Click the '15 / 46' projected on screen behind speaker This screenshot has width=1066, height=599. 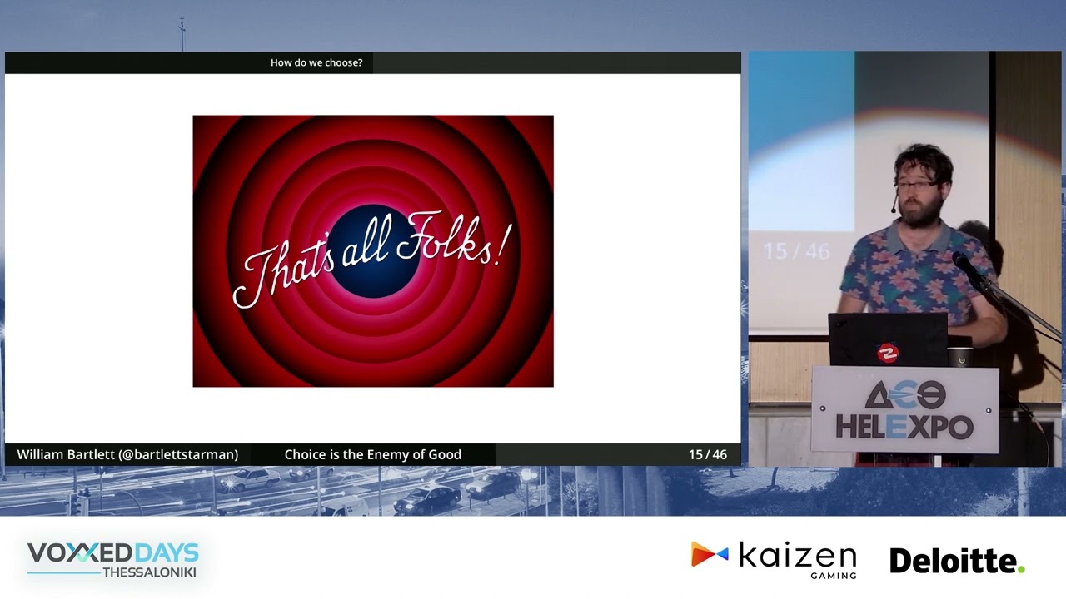[796, 250]
